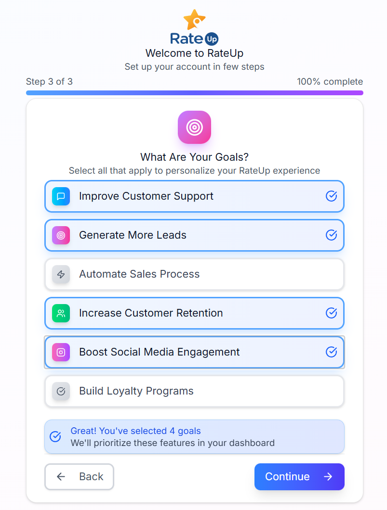Uncheck the Increase Customer Retention checkmark
Image resolution: width=387 pixels, height=510 pixels.
[x=331, y=313]
